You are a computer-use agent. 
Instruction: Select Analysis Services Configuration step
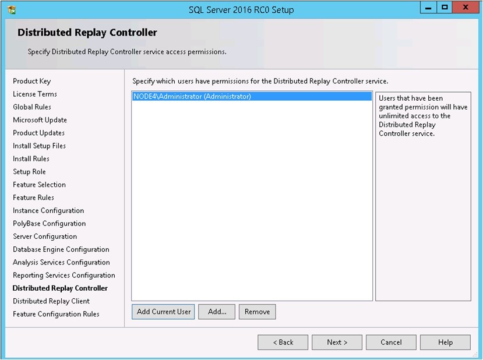61,262
